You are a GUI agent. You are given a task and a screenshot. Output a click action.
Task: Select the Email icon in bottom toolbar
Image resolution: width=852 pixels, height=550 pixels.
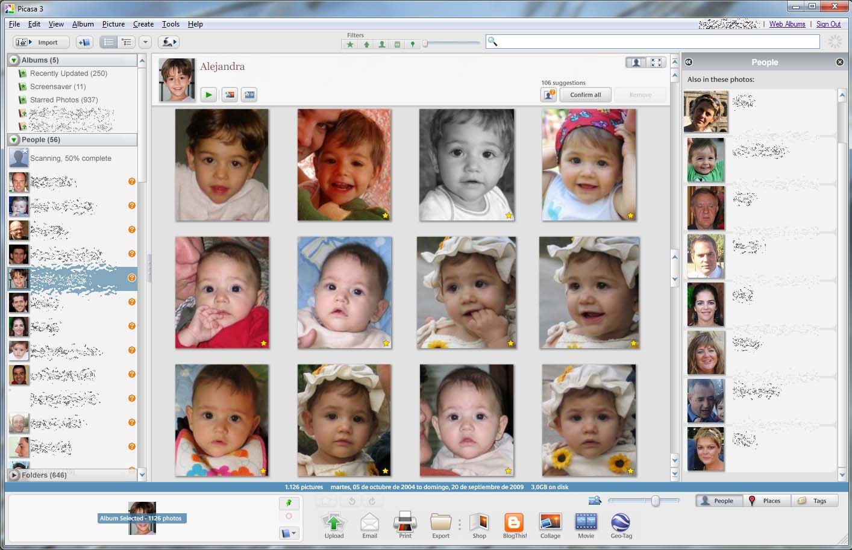369,524
